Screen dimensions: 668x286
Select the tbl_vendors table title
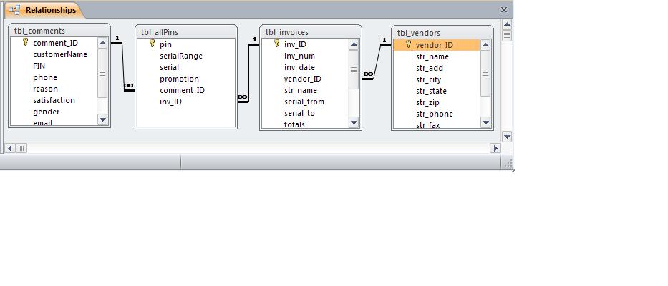point(419,33)
